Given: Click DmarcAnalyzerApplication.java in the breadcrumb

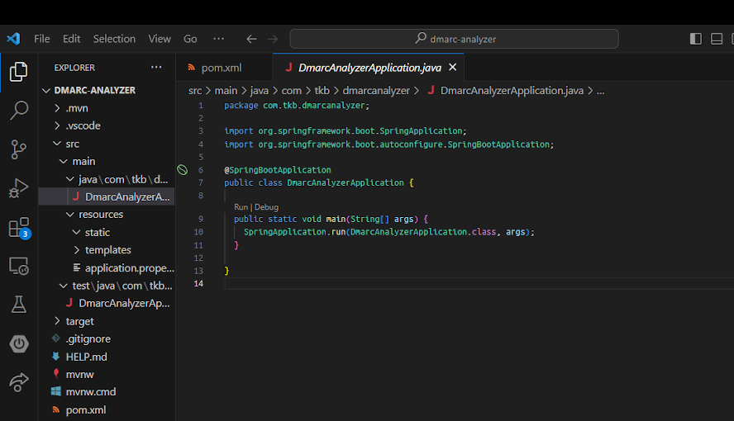Looking at the screenshot, I should [x=505, y=91].
